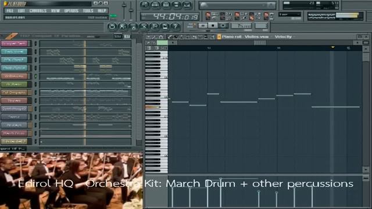Image resolution: width=372 pixels, height=209 pixels.
Task: Open the wrench tools icon in piano roll
Action: tap(154, 37)
